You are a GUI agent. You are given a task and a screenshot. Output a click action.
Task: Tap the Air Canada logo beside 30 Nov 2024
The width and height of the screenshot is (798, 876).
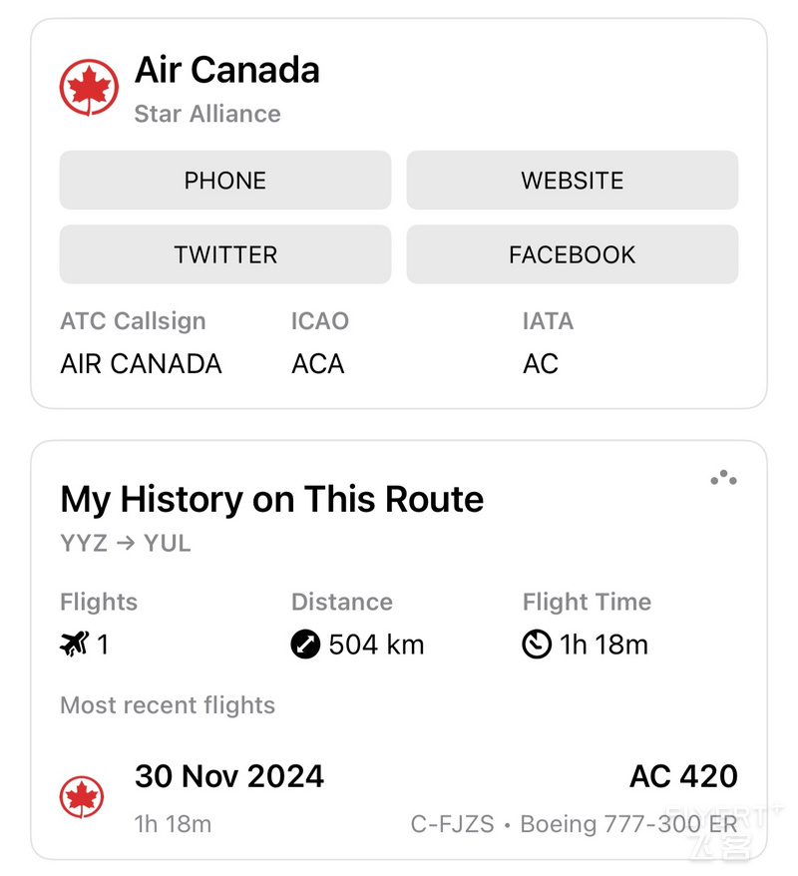click(82, 796)
